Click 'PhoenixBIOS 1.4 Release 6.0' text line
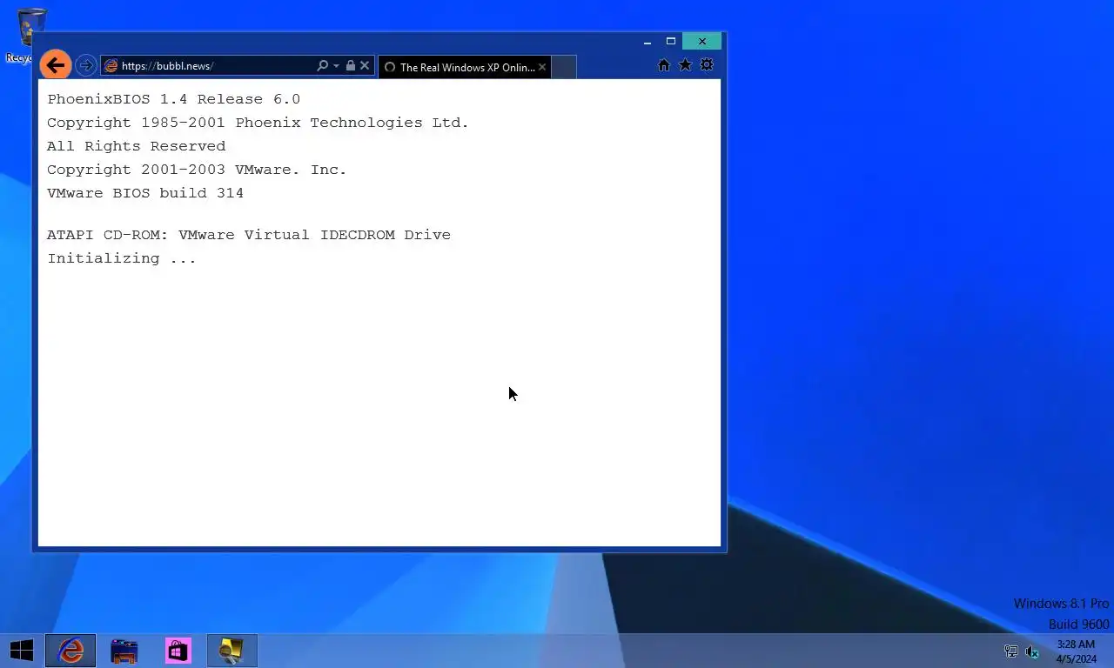Image resolution: width=1114 pixels, height=668 pixels. click(x=174, y=99)
